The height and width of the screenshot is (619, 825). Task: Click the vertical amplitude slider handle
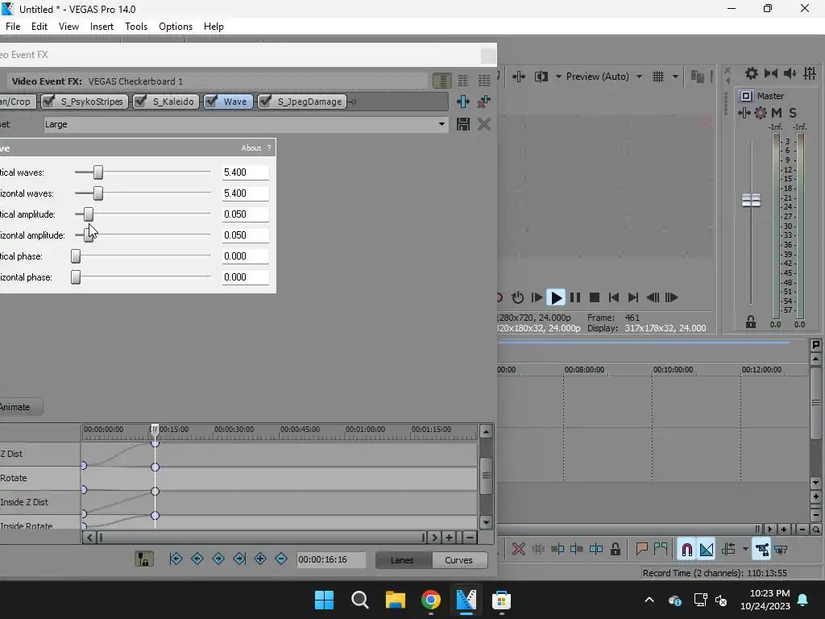89,214
